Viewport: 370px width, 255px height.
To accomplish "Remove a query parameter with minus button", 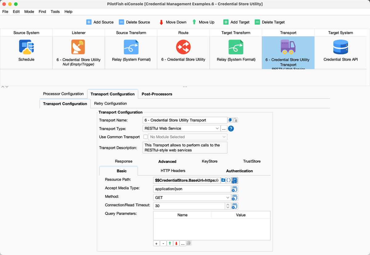I will pyautogui.click(x=163, y=243).
